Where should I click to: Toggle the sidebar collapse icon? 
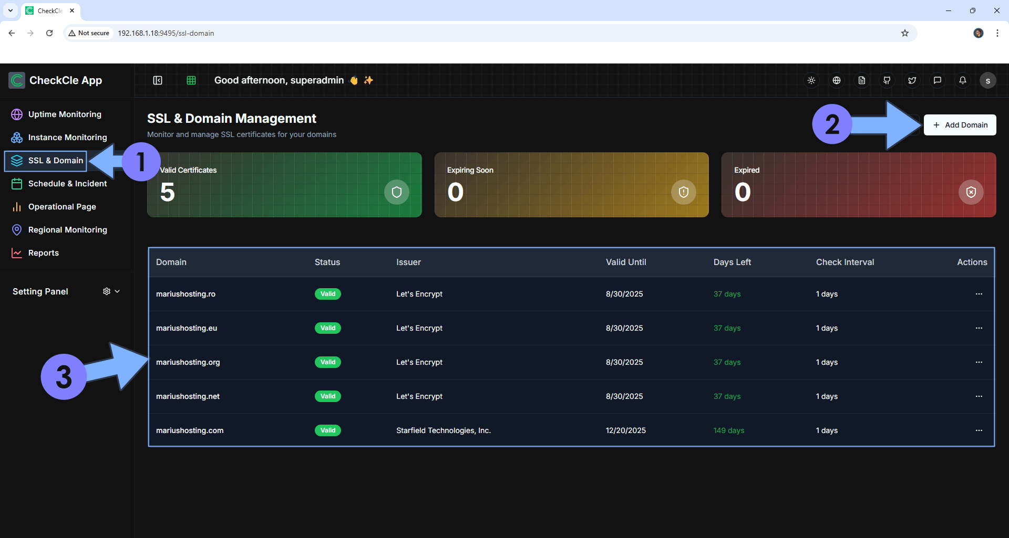click(x=158, y=80)
